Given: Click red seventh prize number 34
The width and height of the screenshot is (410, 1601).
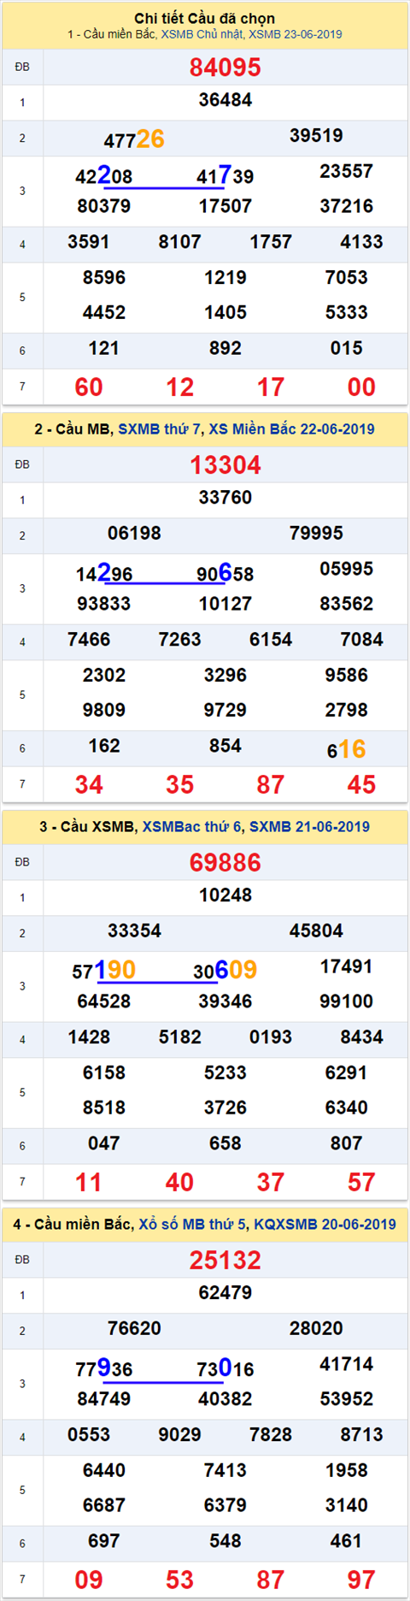Looking at the screenshot, I should click(x=89, y=785).
